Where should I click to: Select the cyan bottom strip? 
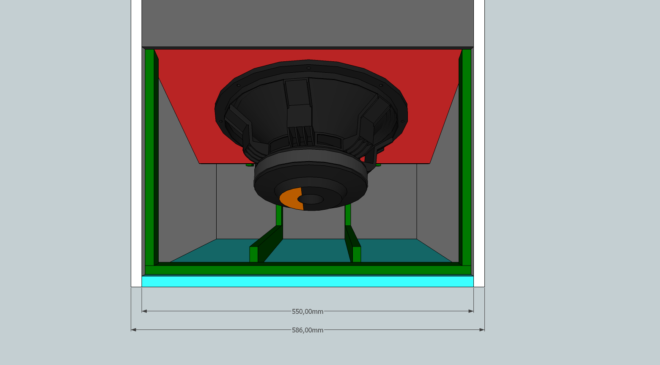click(308, 281)
